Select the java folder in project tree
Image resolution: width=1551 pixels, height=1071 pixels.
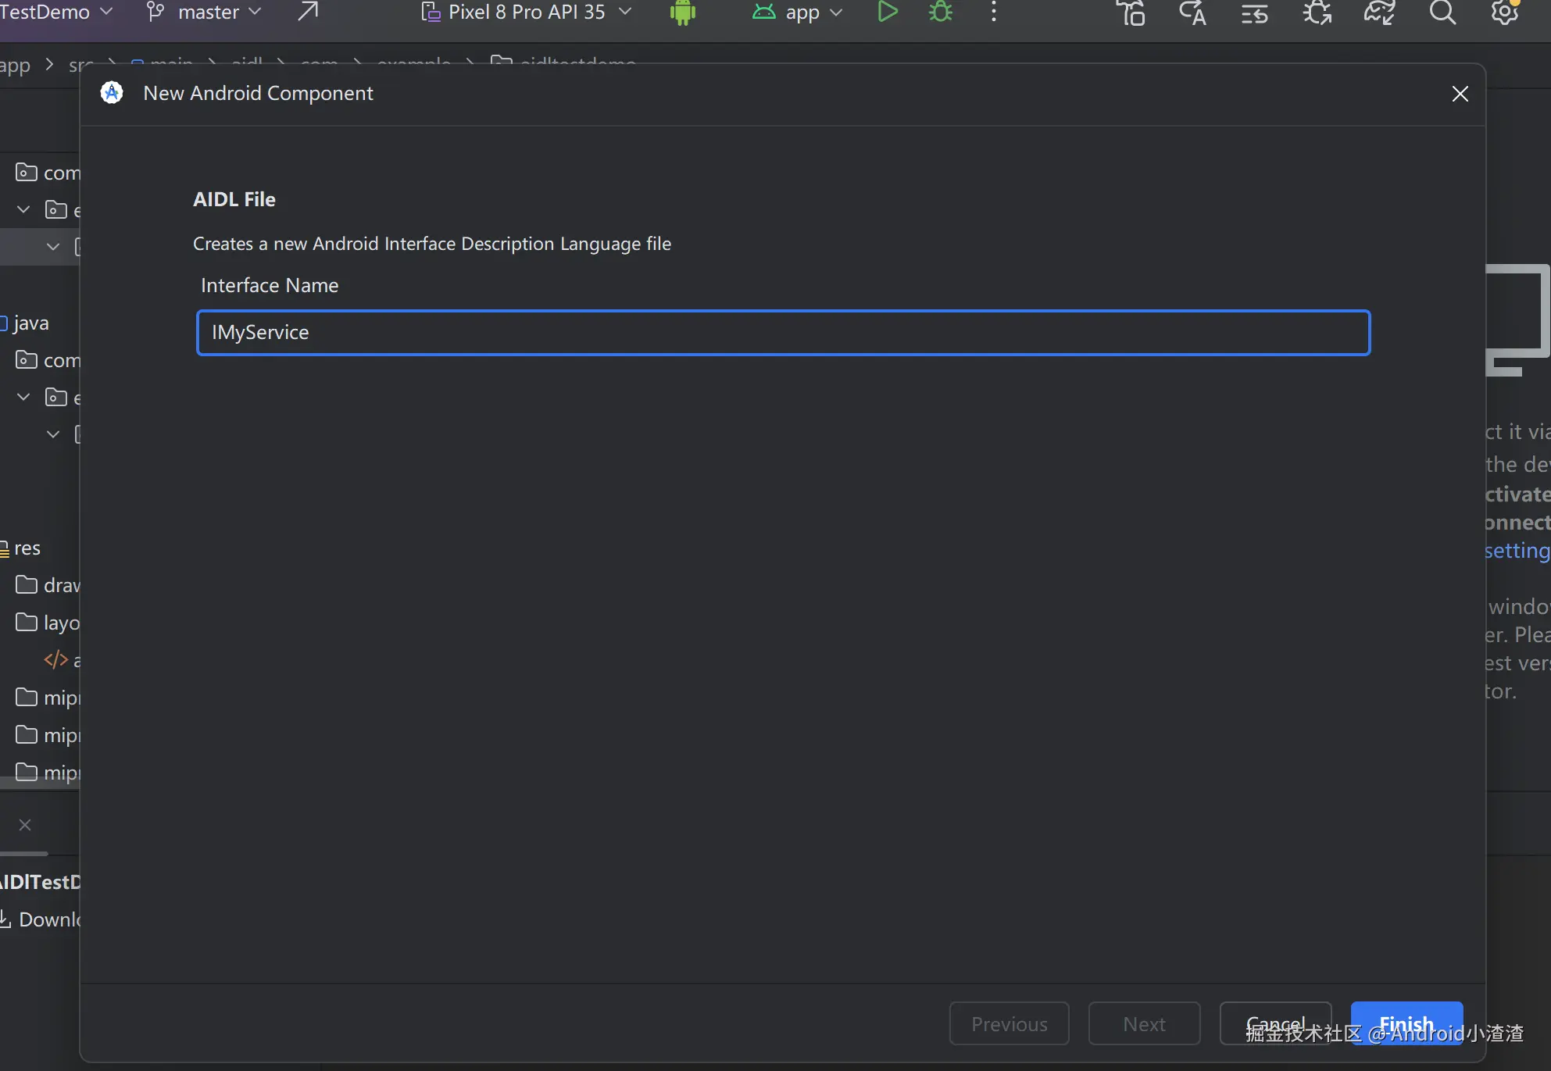coord(30,323)
